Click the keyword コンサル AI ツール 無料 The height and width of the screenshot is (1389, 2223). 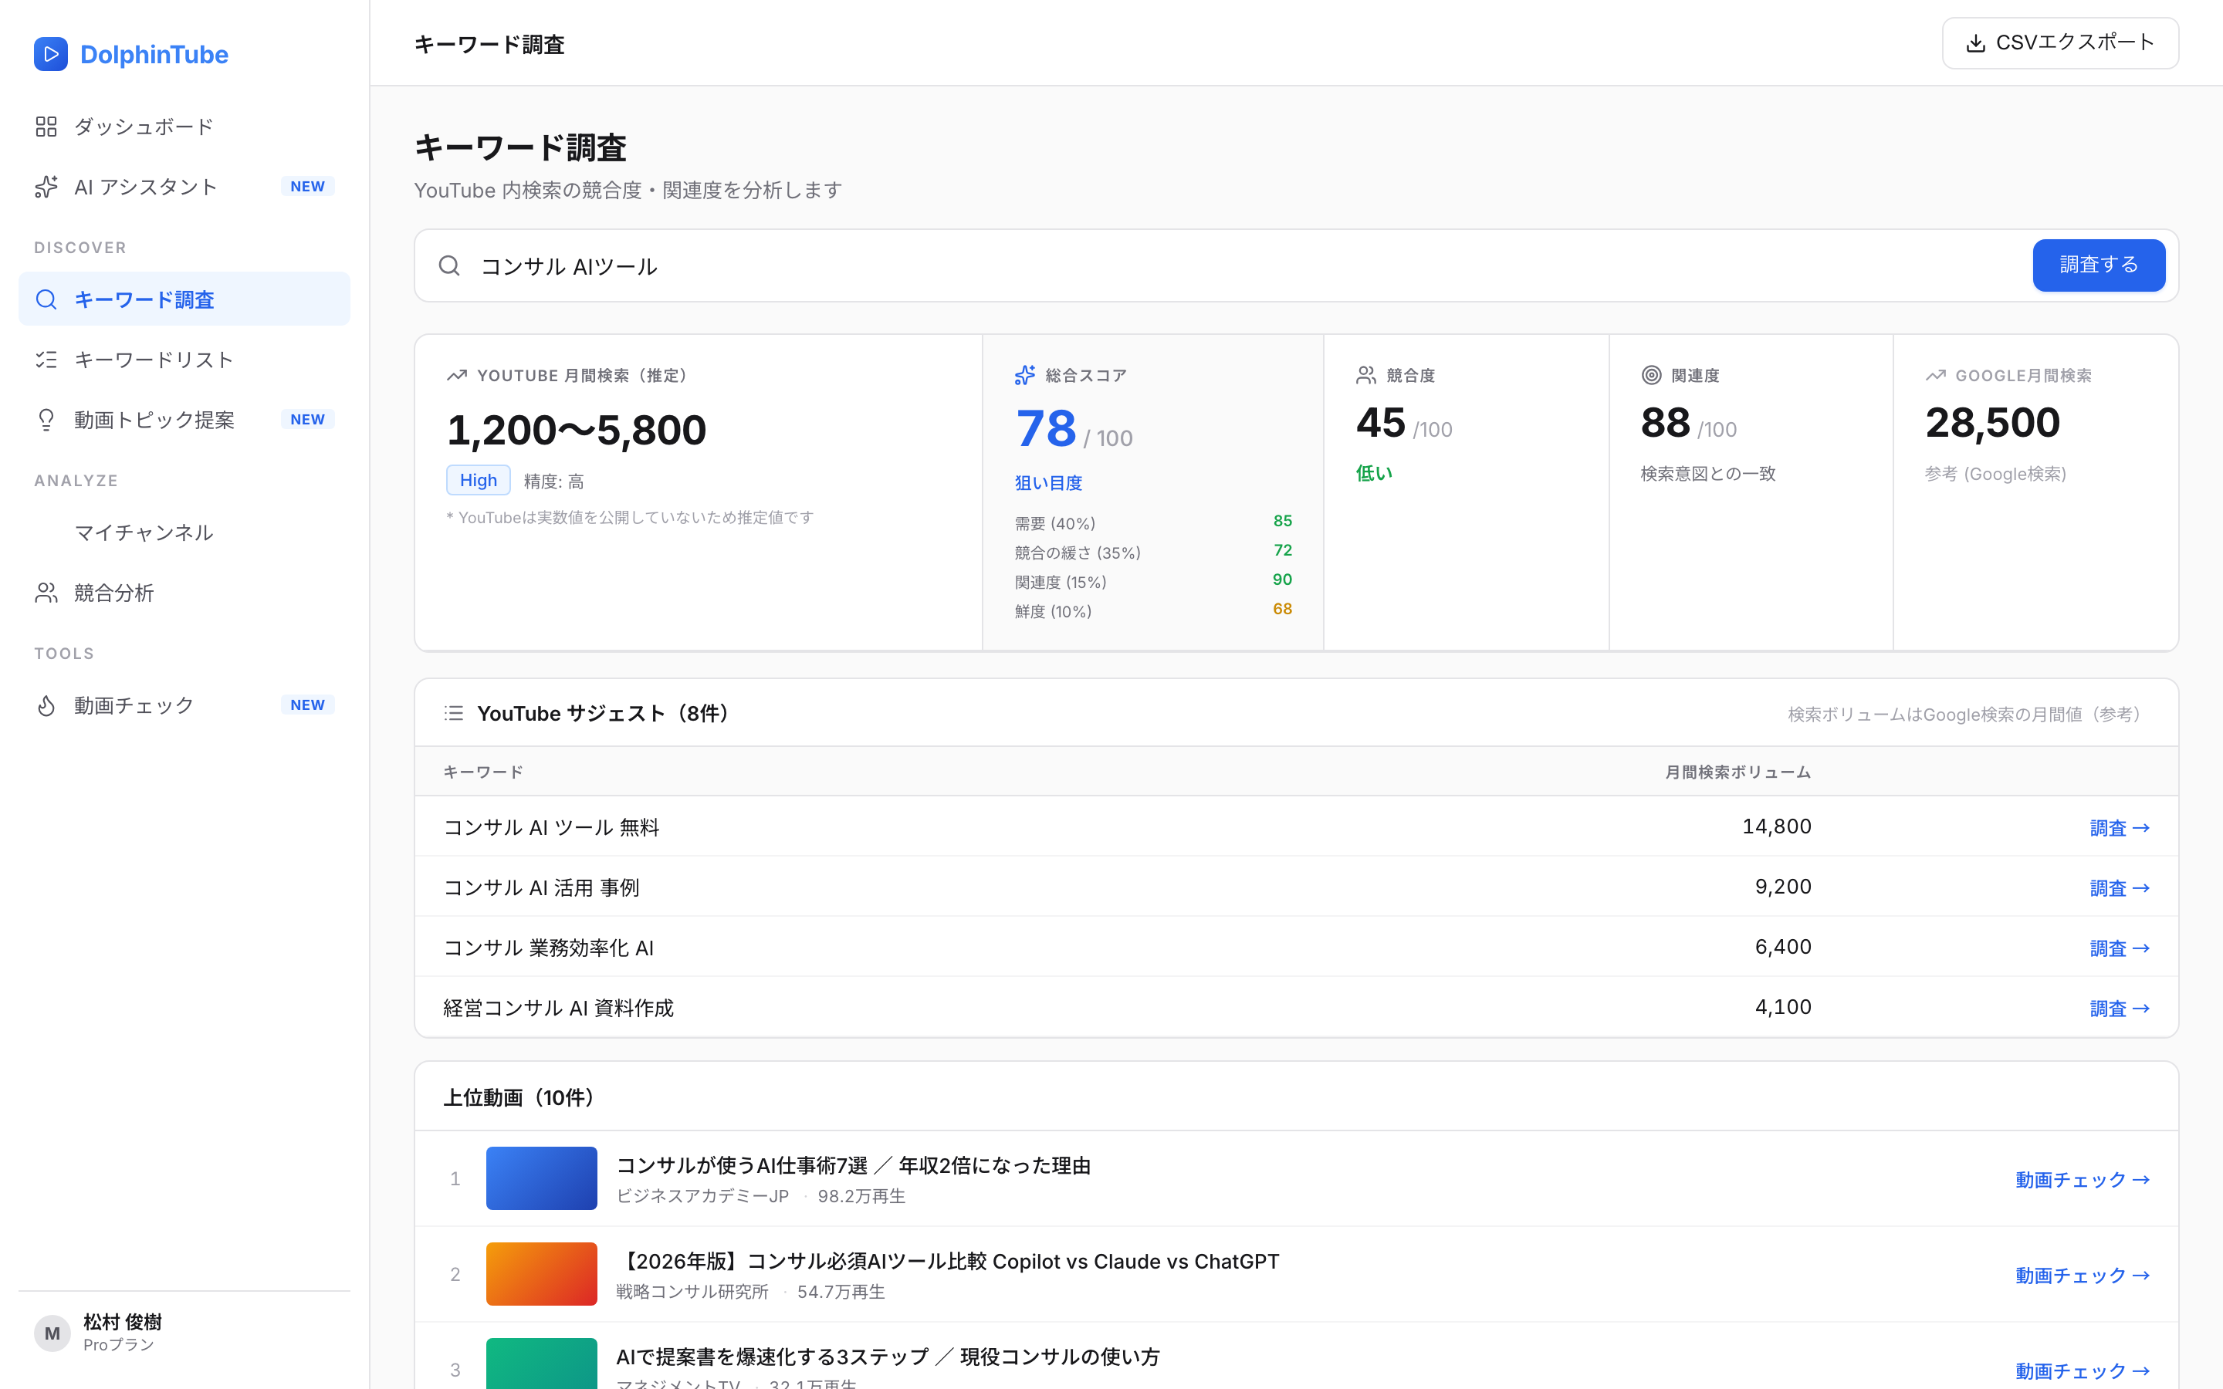(x=551, y=826)
